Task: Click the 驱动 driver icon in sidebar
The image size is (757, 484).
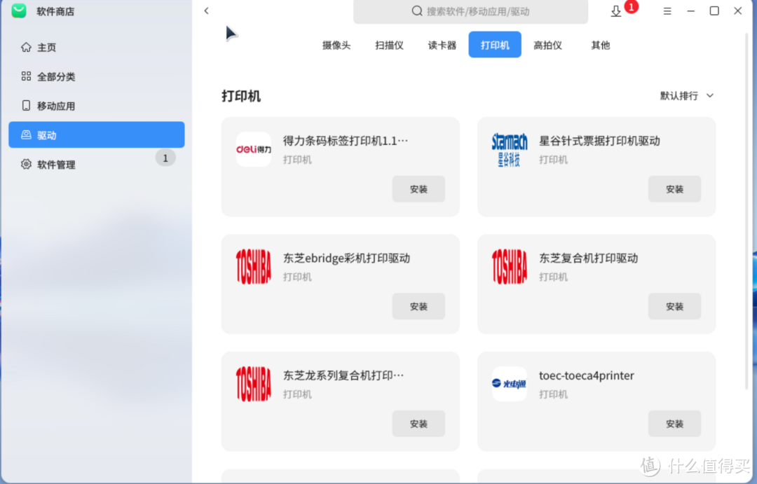Action: point(26,135)
